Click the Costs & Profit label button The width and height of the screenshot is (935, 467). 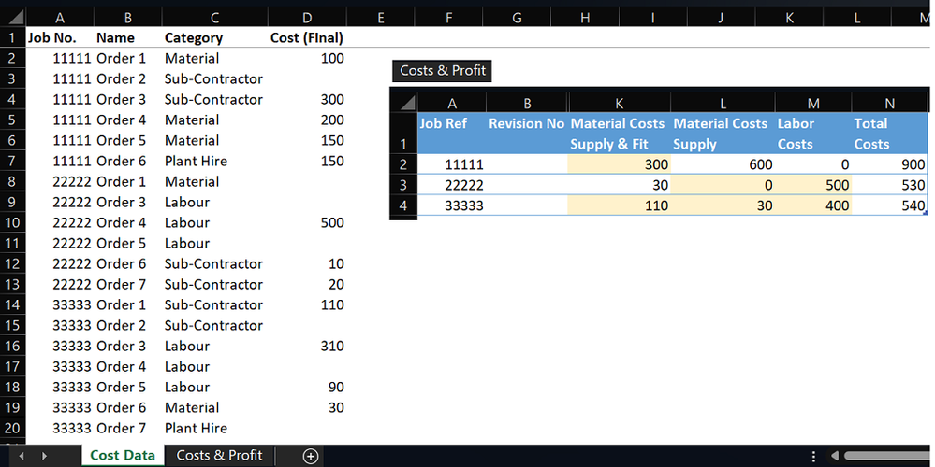(443, 70)
